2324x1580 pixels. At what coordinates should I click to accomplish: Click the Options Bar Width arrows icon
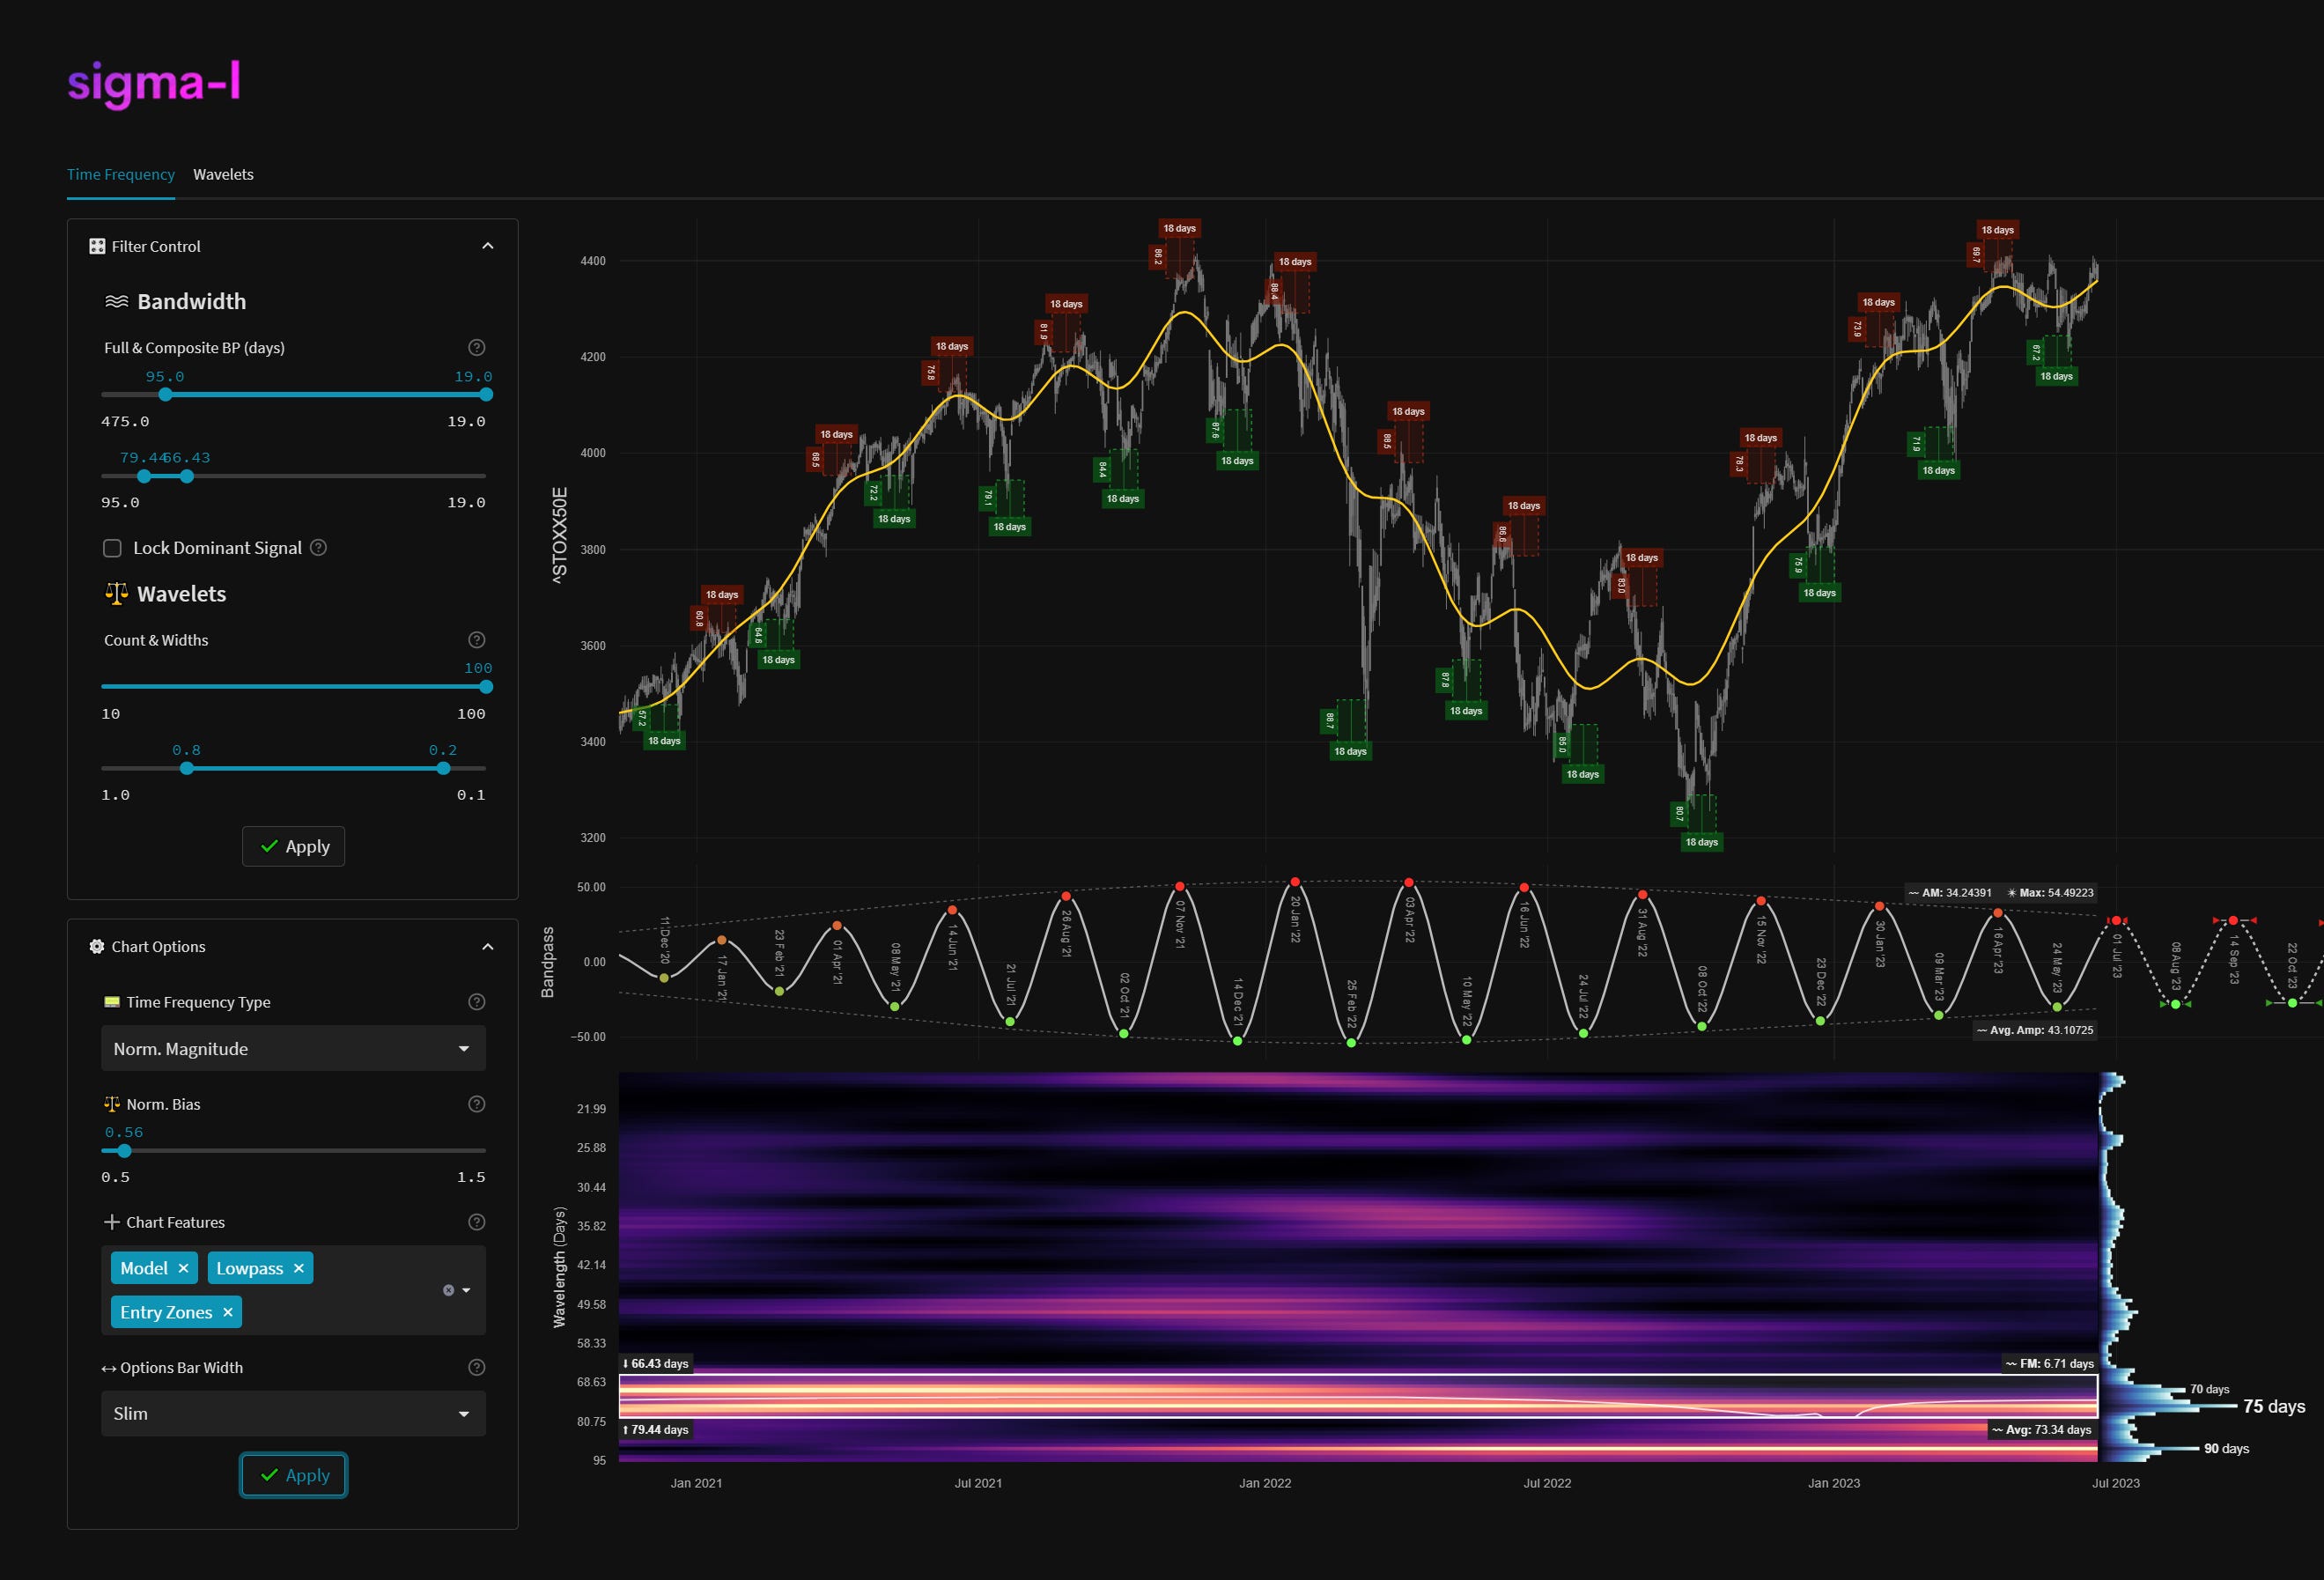coord(109,1368)
